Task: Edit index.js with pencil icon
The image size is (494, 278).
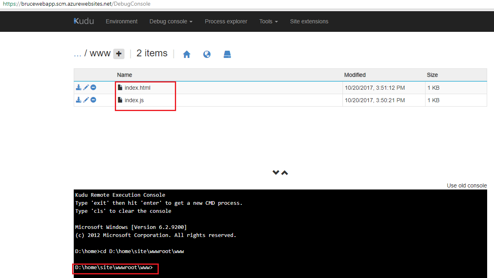Action: 86,100
